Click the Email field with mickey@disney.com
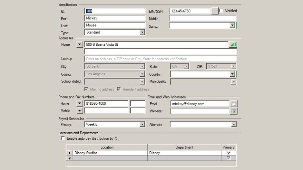303x170 pixels. 199,104
